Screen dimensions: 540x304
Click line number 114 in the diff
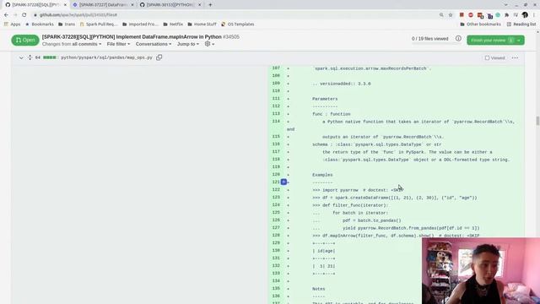click(276, 122)
